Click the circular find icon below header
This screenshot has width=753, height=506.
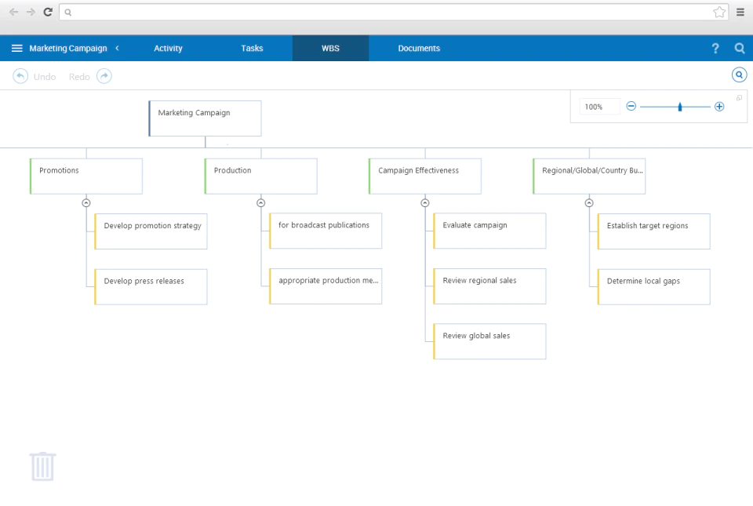[x=739, y=75]
